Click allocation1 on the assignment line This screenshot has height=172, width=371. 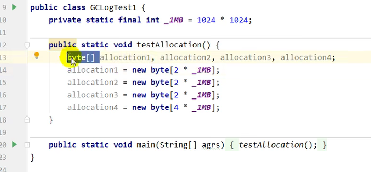(93, 70)
